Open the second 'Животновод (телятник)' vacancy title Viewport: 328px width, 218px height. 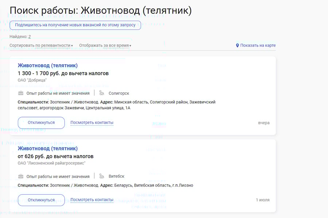pyautogui.click(x=47, y=148)
